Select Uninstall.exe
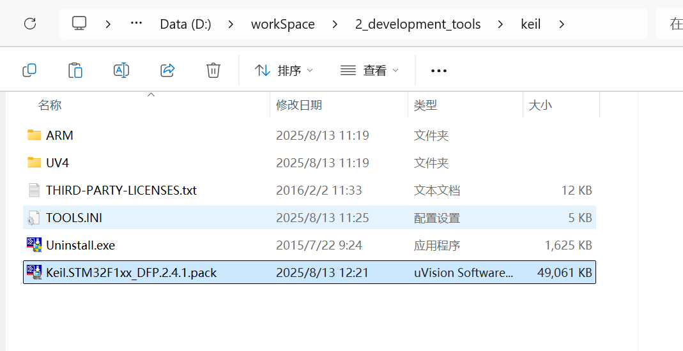The image size is (683, 351). coord(309,245)
